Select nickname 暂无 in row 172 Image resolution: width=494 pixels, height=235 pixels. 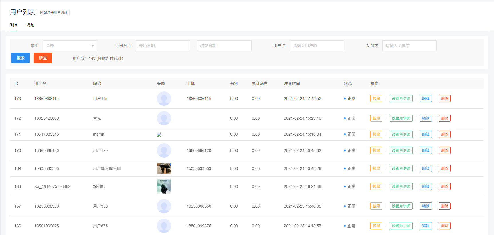[97, 118]
